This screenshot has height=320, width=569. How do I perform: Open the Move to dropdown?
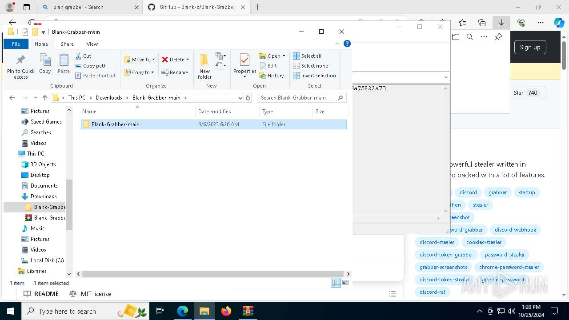click(140, 60)
